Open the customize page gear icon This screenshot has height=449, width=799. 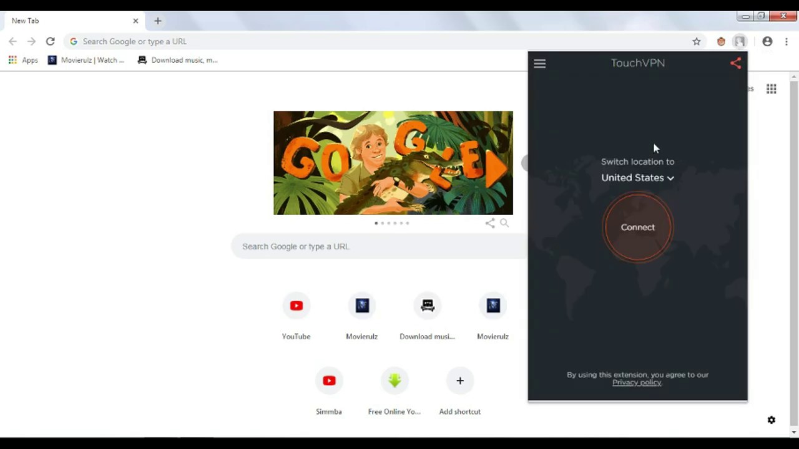(772, 420)
